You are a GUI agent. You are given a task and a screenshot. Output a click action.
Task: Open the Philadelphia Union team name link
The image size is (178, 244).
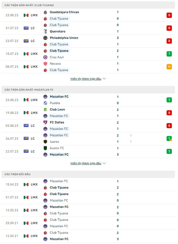click(64, 38)
